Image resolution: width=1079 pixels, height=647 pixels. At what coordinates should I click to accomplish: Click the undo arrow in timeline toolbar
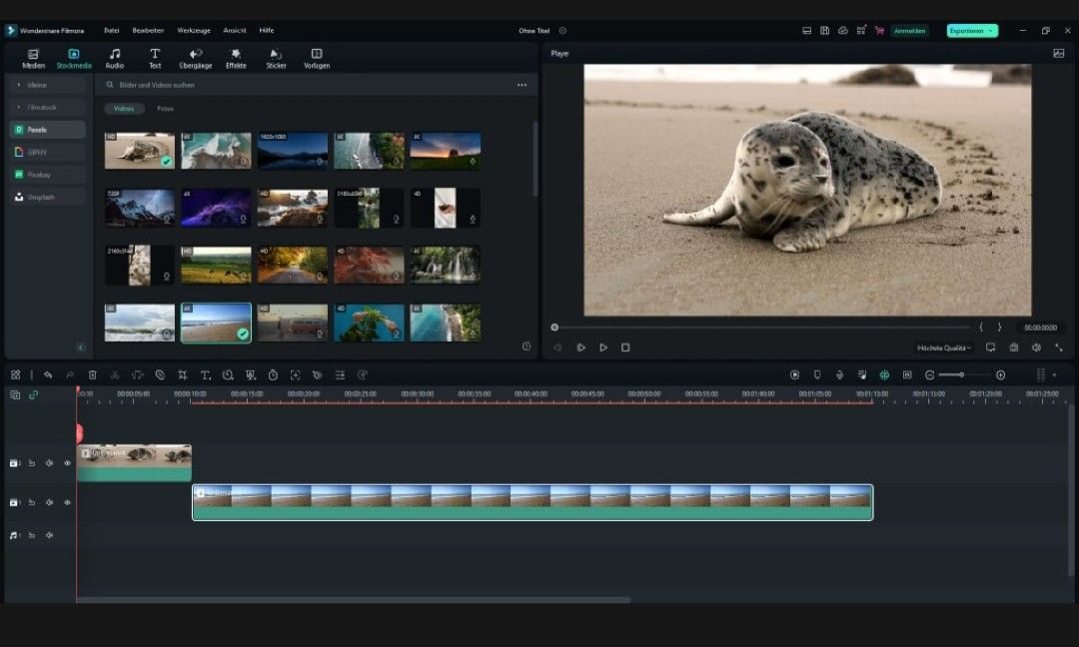[48, 374]
